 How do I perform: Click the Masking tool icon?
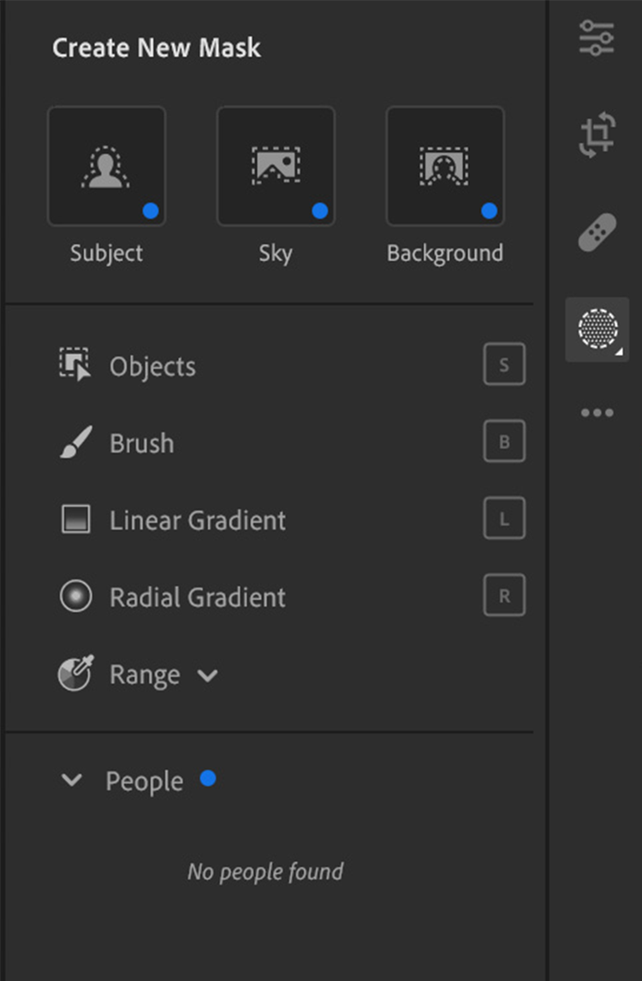coord(597,329)
